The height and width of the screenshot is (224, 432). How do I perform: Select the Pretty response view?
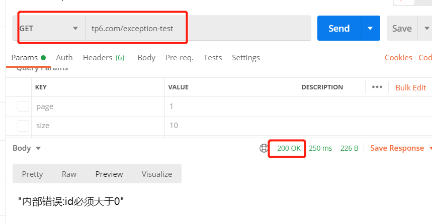[x=33, y=174]
